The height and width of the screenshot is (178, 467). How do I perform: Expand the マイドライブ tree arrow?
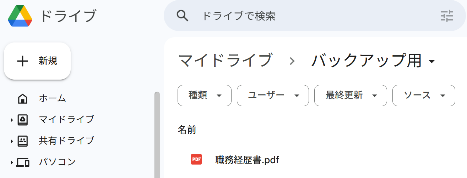[12, 120]
